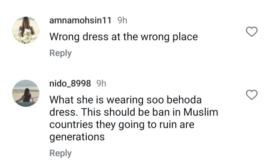
Task: Click the line "countries they going to ruin are"
Action: 122,124
